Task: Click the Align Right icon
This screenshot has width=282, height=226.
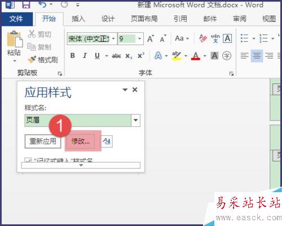Action: click(269, 56)
